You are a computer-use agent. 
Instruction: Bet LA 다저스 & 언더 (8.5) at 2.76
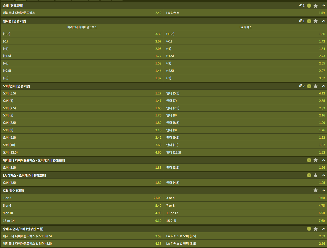245,244
